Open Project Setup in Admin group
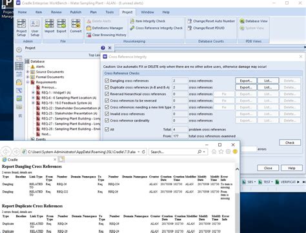The image size is (306, 233). click(x=21, y=28)
